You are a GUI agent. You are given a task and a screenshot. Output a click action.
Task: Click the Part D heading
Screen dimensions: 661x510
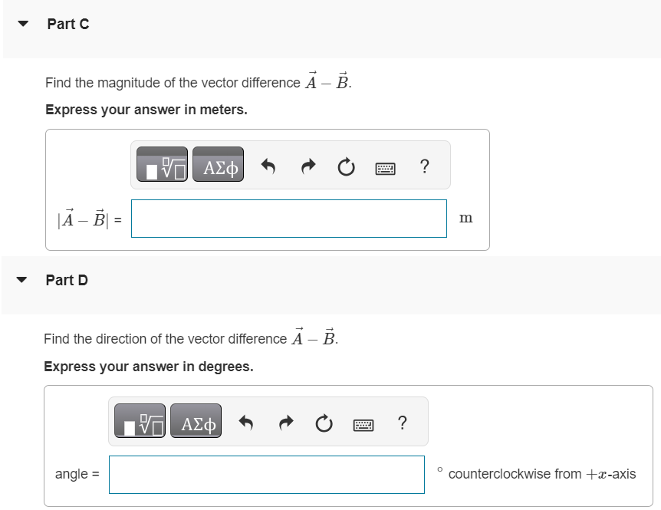click(67, 280)
